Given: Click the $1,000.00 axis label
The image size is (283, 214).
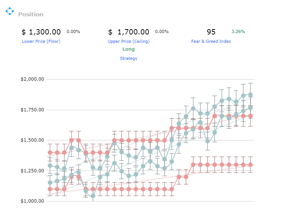Looking at the screenshot, I should pyautogui.click(x=32, y=201).
